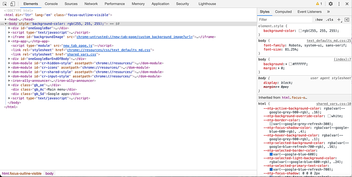
Task: Click the element.style background-color swatch
Action: pos(300,31)
